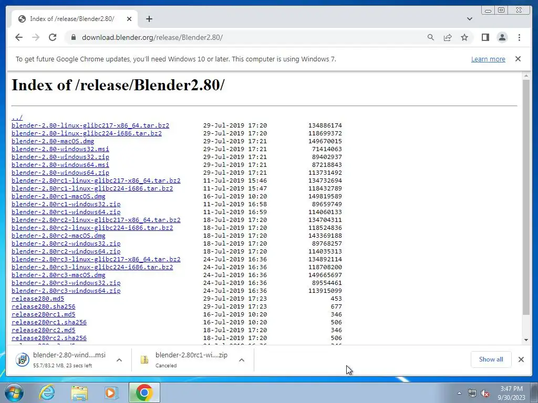Click blender-2.80rc1-linux-glibc217-x86_64.tar.bz2 link

point(96,181)
